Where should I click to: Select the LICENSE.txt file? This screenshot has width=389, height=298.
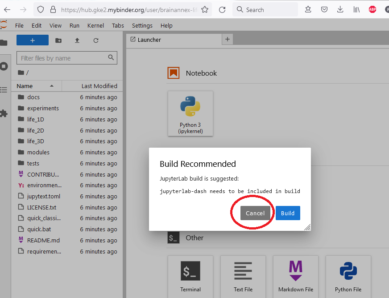pos(67,207)
